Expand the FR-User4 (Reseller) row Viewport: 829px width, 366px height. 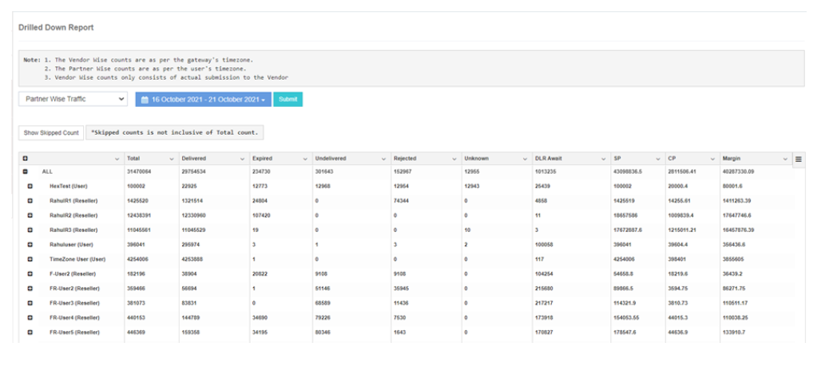[30, 317]
